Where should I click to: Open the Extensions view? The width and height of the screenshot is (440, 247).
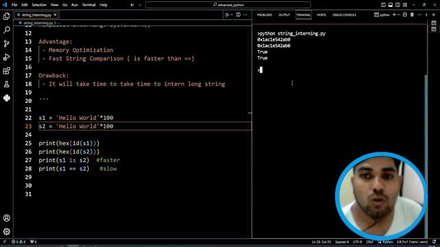pyautogui.click(x=6, y=71)
